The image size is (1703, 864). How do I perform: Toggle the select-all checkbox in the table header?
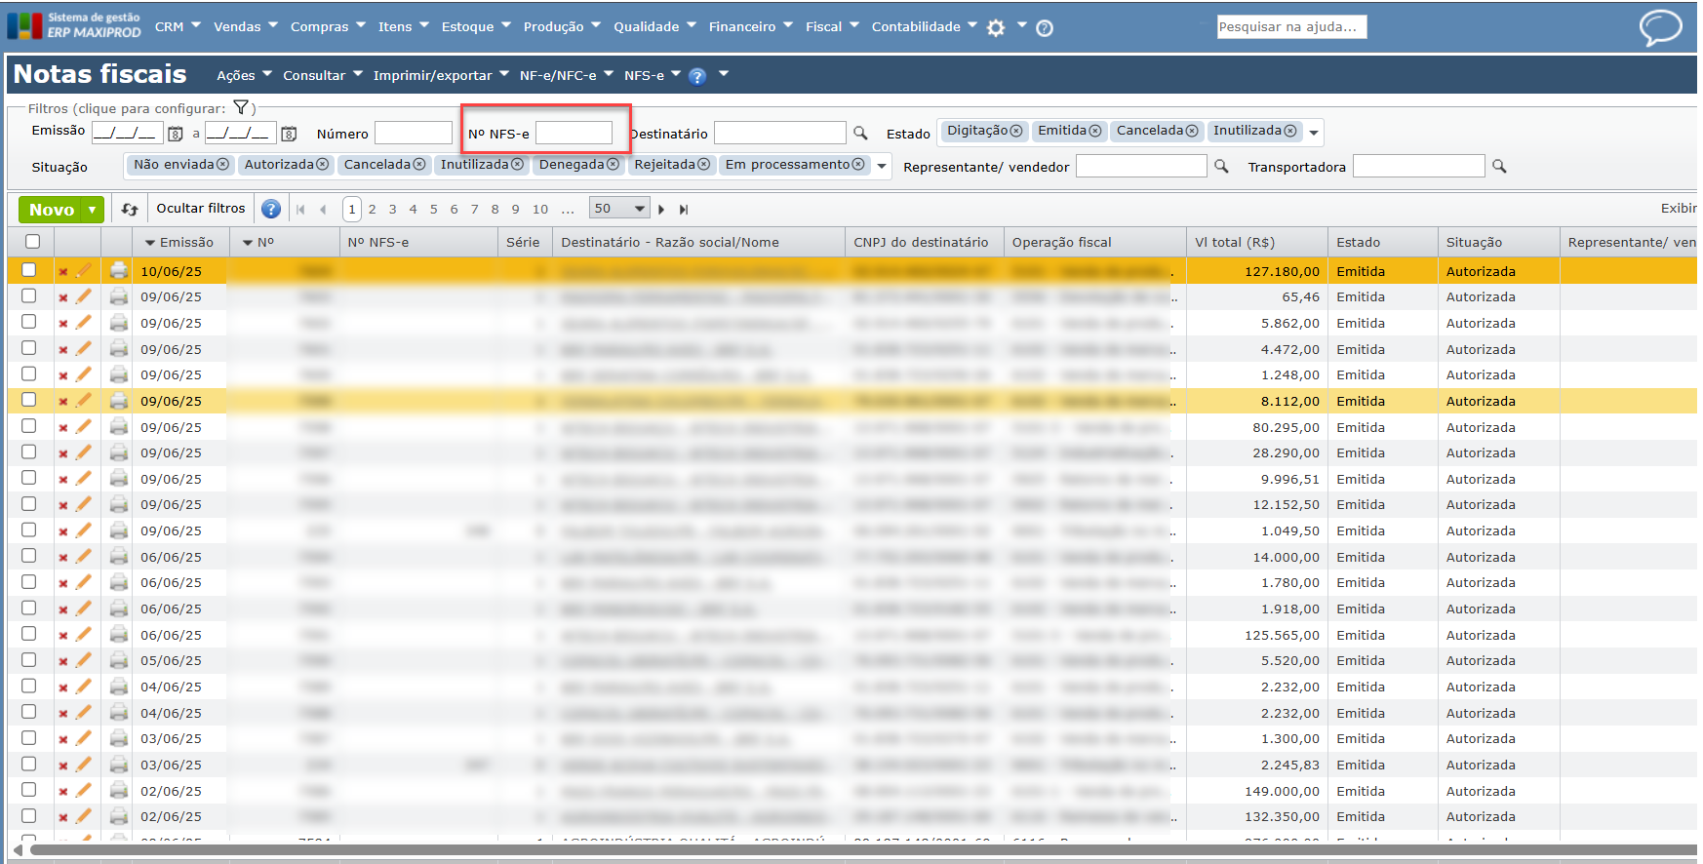pyautogui.click(x=33, y=242)
